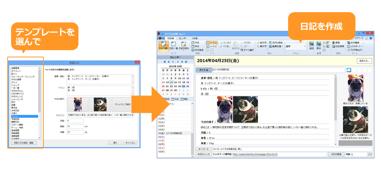Click first pug thumbnail in right panel
381x190 pixels.
point(355,88)
